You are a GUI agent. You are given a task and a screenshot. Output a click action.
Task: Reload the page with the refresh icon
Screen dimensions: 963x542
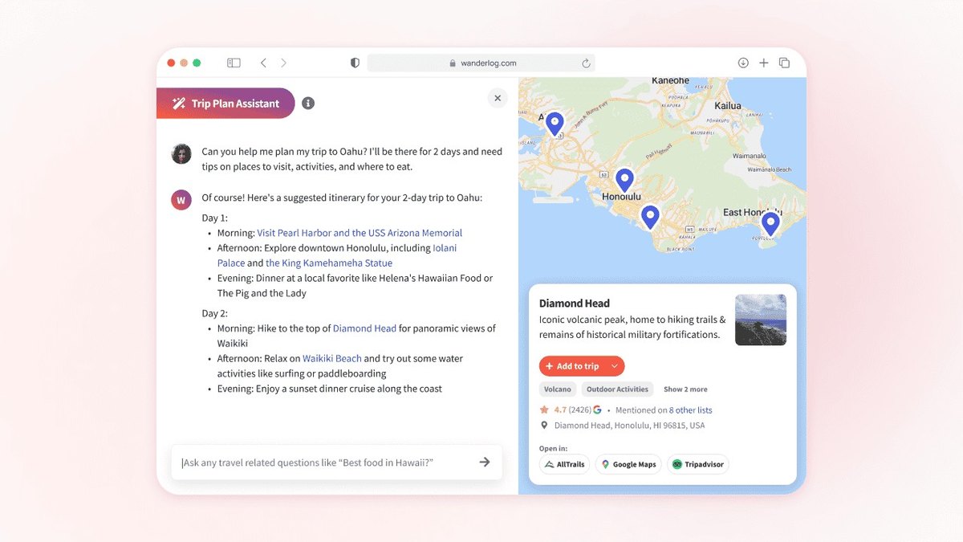586,63
